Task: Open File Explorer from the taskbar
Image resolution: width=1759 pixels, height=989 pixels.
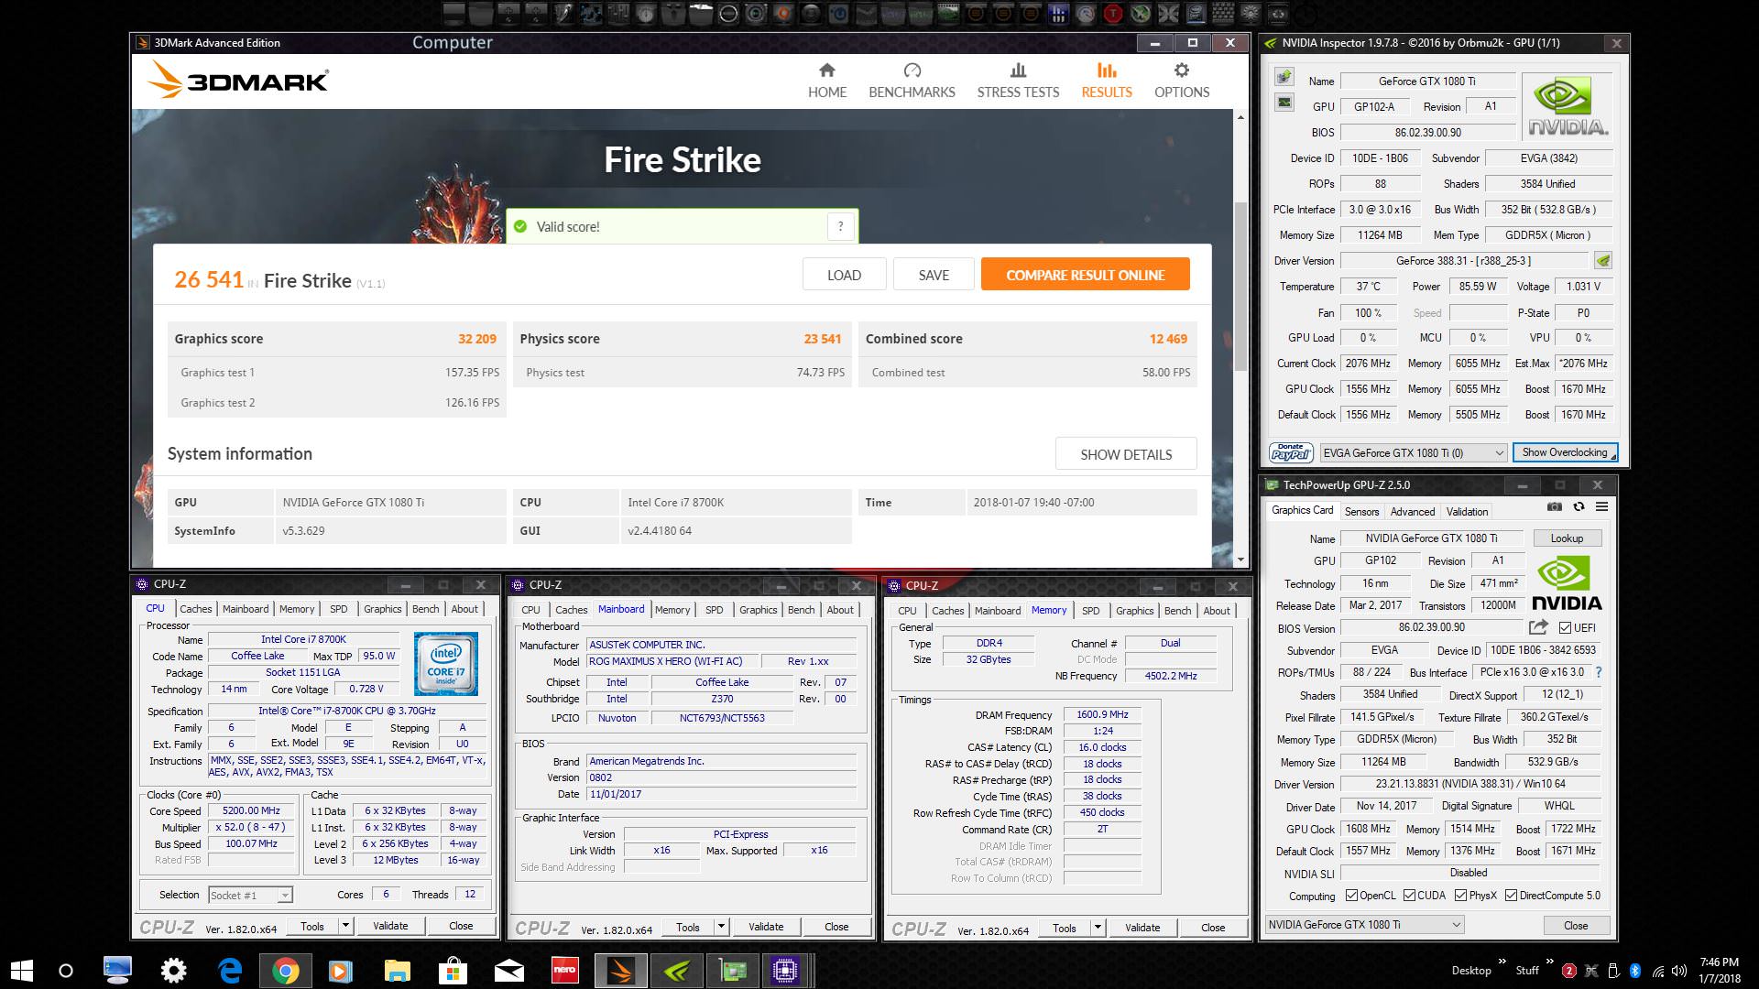Action: click(397, 971)
